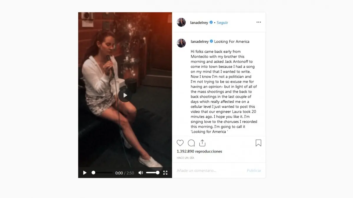This screenshot has height=198, width=353.
Task: Share the post using the share icon
Action: [x=202, y=143]
